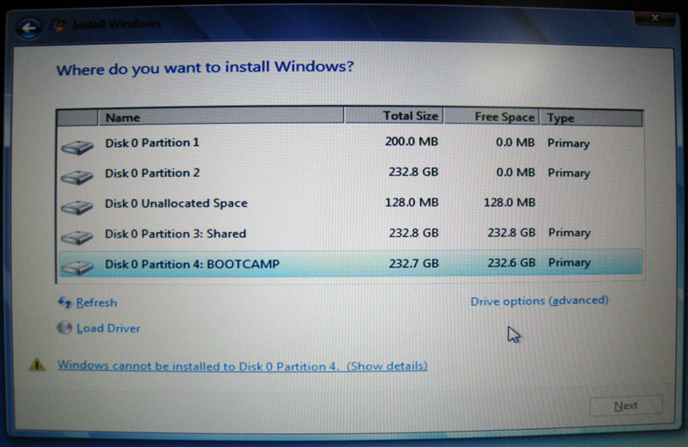Screen dimensions: 688x447
Task: Click 128.0 MB free space value
Action: (509, 202)
